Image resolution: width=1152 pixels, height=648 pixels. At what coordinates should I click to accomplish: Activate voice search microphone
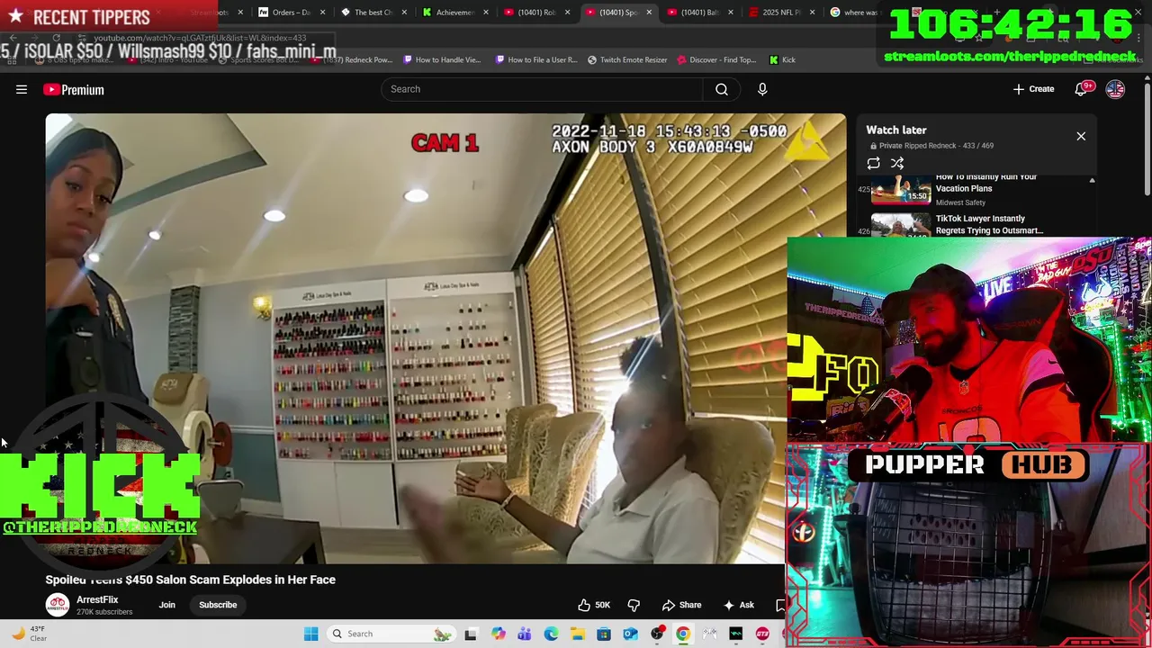(x=762, y=89)
